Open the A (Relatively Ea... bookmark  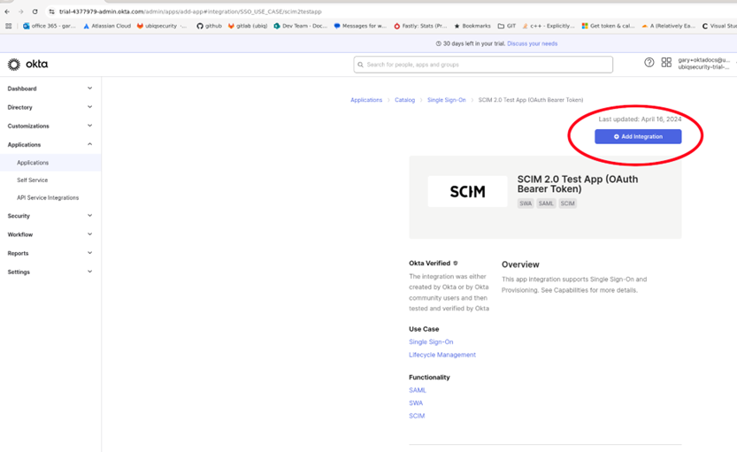[x=668, y=26]
